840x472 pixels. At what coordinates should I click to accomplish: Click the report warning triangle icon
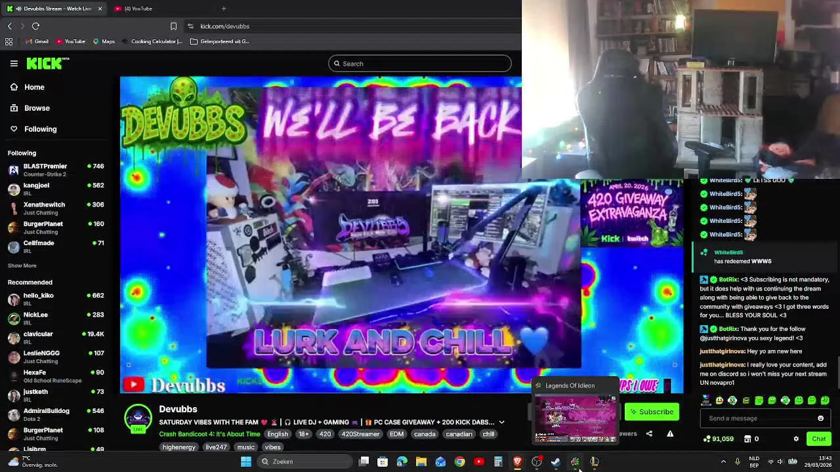pyautogui.click(x=670, y=433)
